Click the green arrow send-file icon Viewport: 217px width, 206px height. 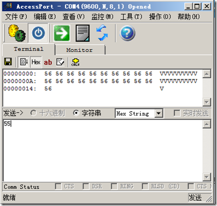(x=62, y=33)
